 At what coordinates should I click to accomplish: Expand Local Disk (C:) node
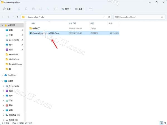pos(3,115)
